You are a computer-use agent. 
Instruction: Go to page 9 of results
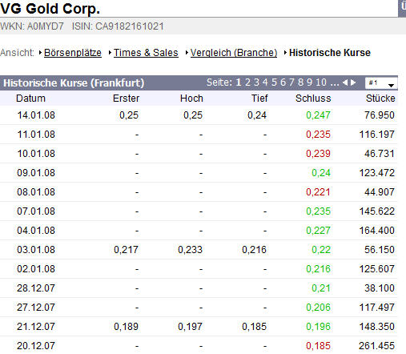coord(309,82)
